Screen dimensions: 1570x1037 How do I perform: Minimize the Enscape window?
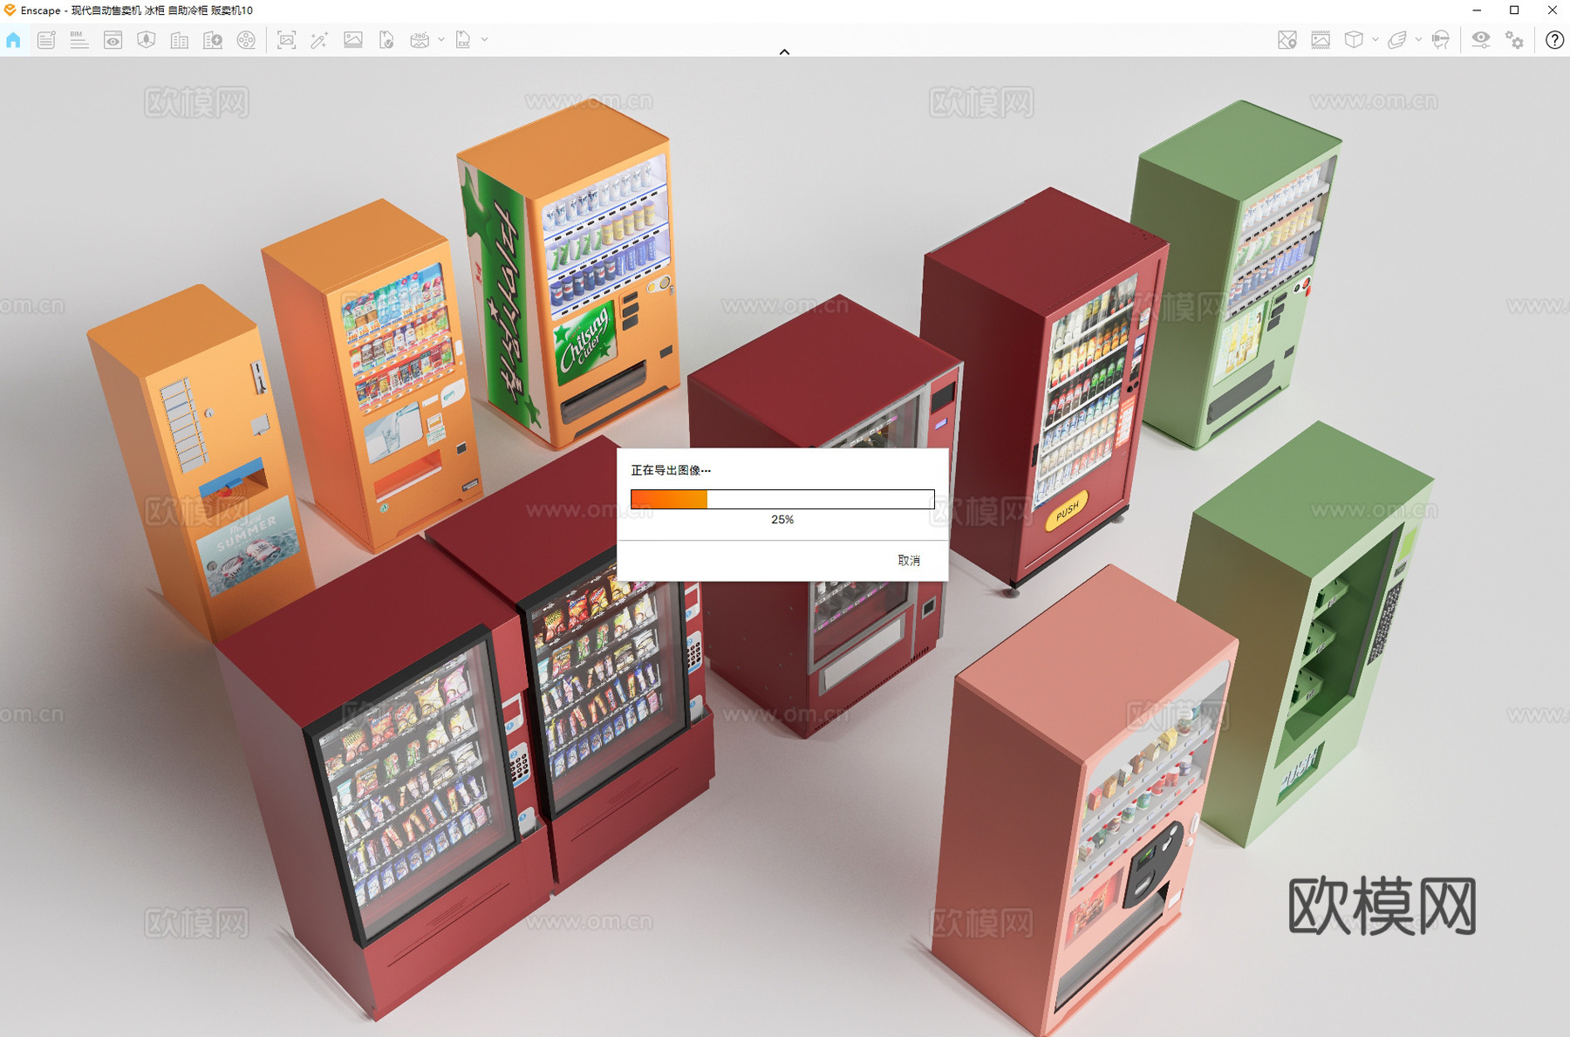tap(1477, 10)
